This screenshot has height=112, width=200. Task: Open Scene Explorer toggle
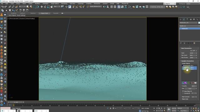[112, 7]
